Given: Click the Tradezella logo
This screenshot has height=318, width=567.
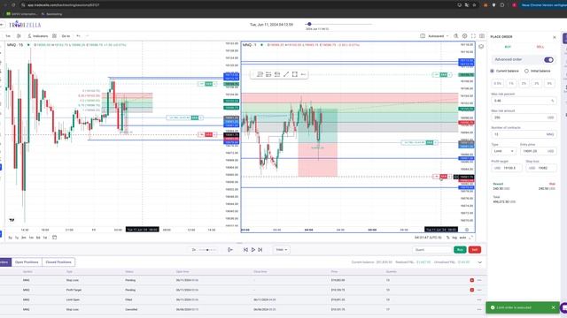Looking at the screenshot, I should 25,25.
